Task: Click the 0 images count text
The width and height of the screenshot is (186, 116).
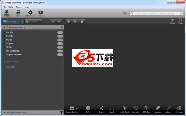Action: click(x=11, y=67)
